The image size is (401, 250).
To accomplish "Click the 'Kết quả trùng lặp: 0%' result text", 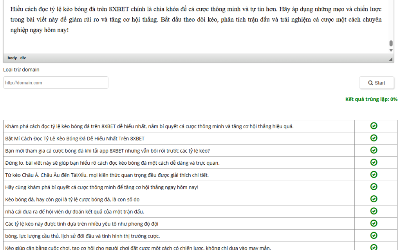I will [x=371, y=99].
